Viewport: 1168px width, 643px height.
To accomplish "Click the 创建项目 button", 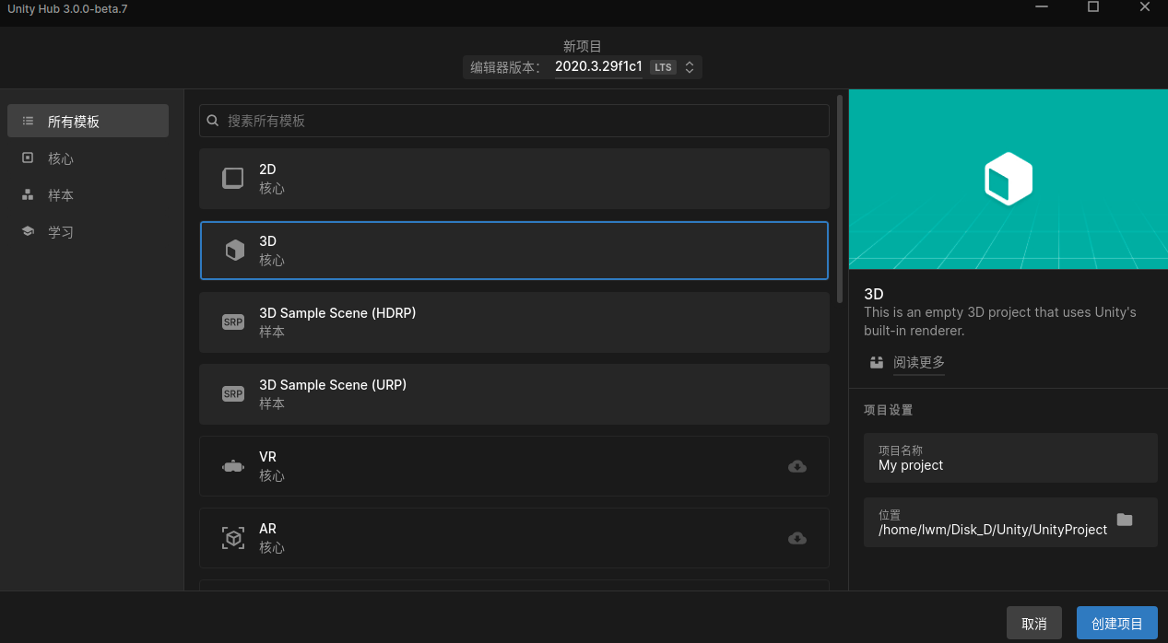I will (x=1116, y=623).
